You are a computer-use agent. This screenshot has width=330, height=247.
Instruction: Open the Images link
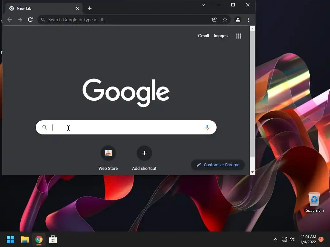220,36
